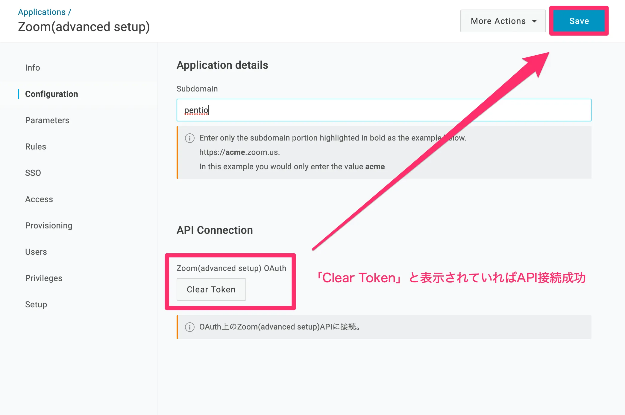Screen dimensions: 625x415
Task: Click the Zoom(advanced setup) page title
Action: coord(84,27)
